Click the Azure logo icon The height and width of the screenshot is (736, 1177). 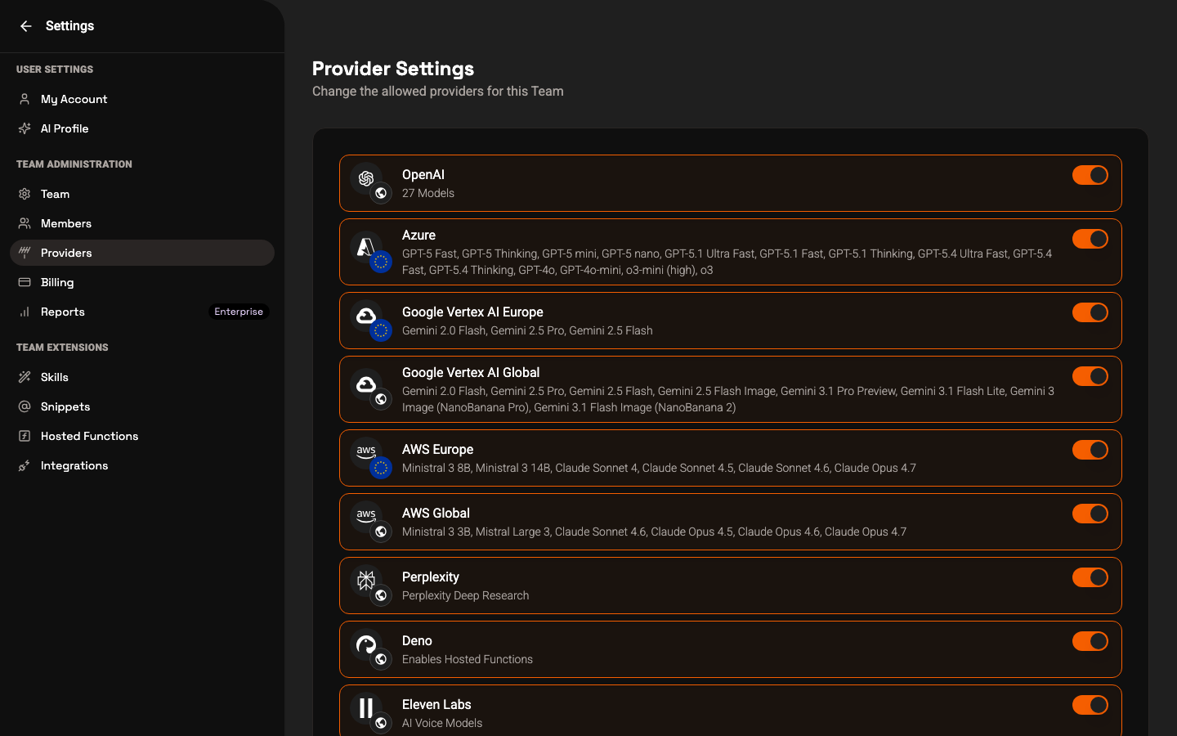[x=366, y=247]
